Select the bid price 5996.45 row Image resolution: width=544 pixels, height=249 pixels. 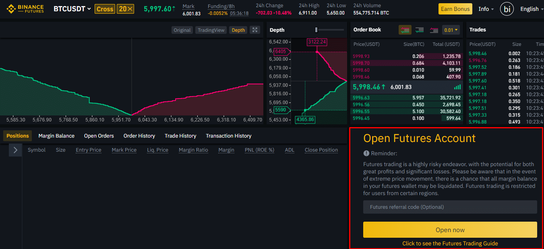click(407, 118)
